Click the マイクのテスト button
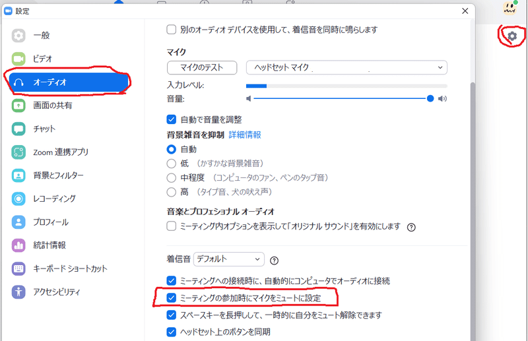528x341 pixels. pos(202,68)
